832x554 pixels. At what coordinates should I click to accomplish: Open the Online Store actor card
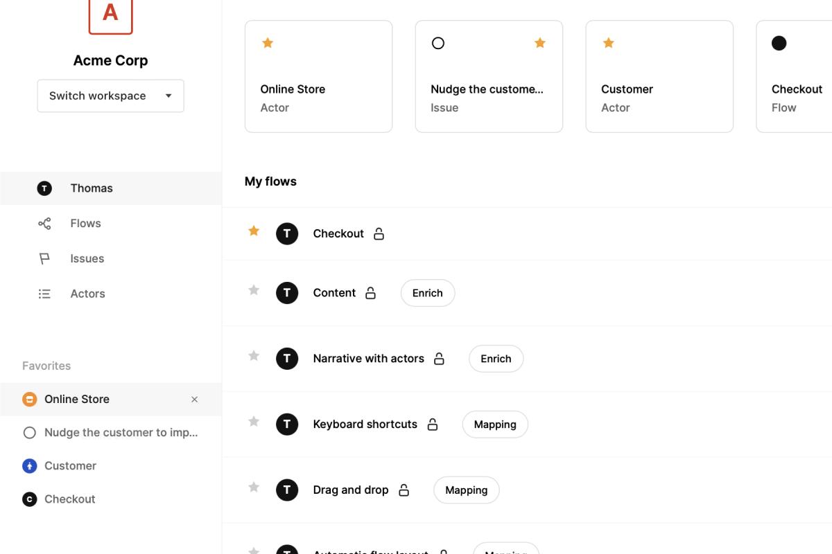point(319,76)
